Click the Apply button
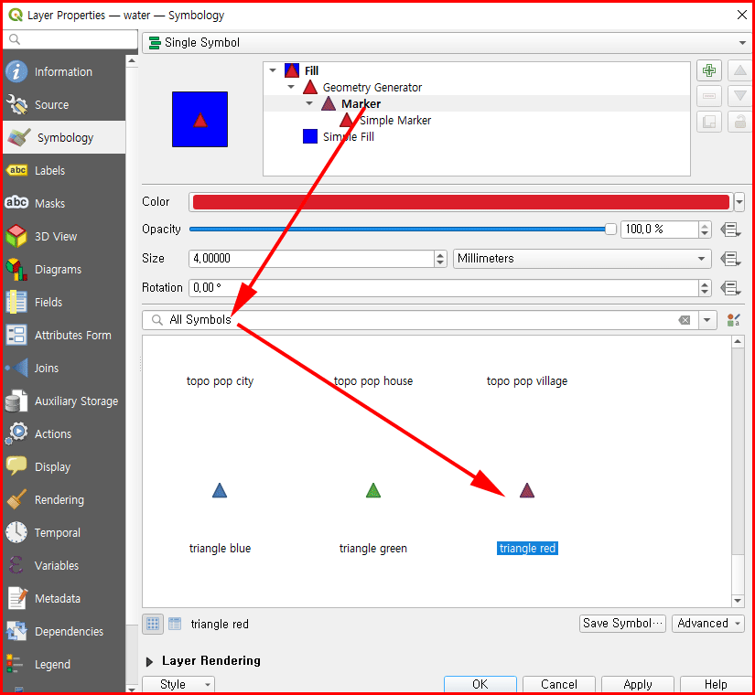 click(x=638, y=684)
